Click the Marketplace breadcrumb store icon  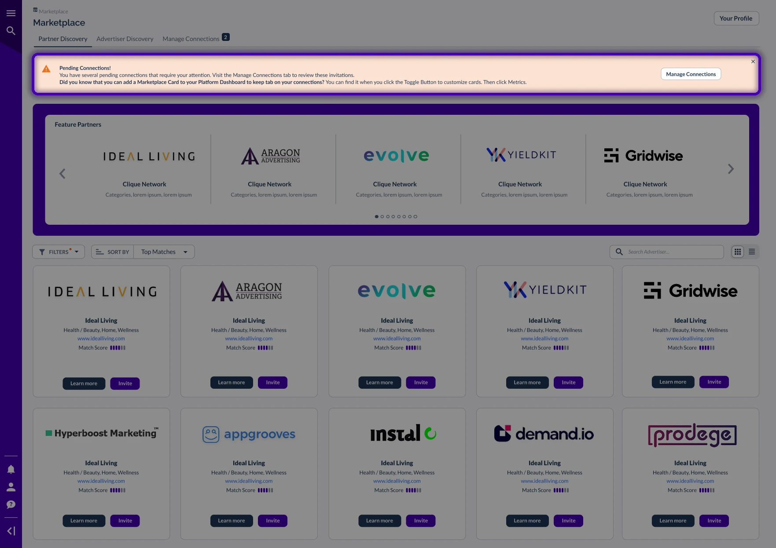point(35,10)
